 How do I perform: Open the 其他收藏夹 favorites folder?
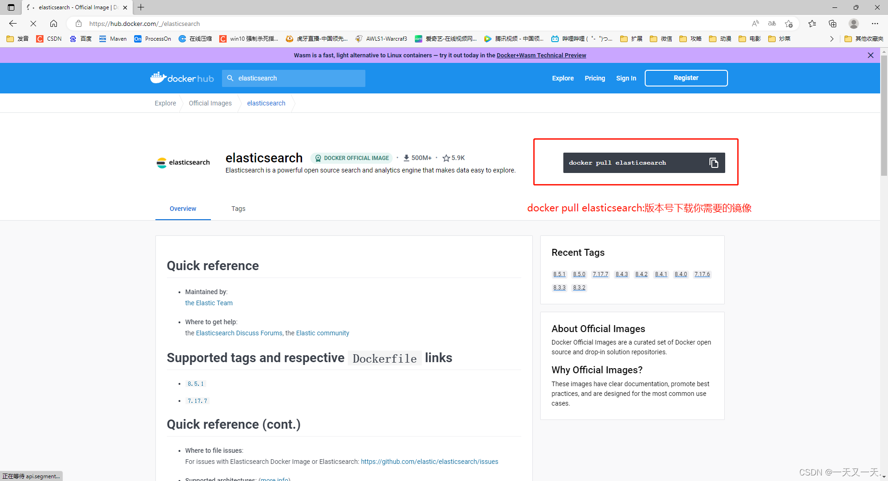pyautogui.click(x=864, y=39)
